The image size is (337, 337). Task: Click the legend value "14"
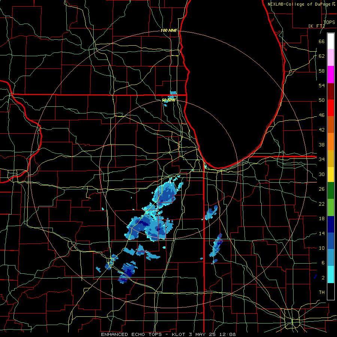(322, 233)
